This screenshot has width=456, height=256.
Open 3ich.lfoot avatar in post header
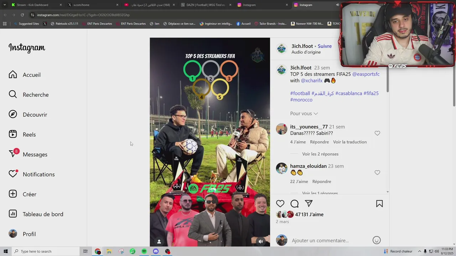tap(282, 49)
